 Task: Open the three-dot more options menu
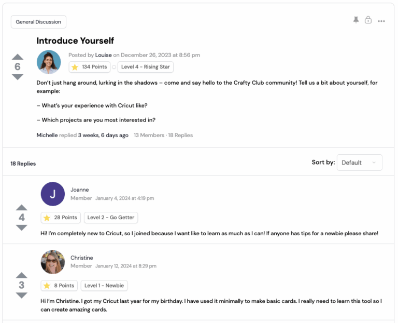pyautogui.click(x=381, y=21)
